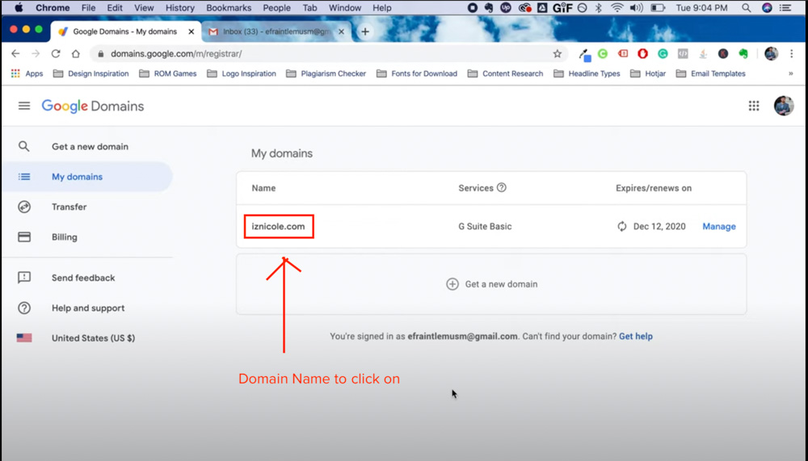Viewport: 808px width, 461px height.
Task: Open the Window menu
Action: click(345, 8)
